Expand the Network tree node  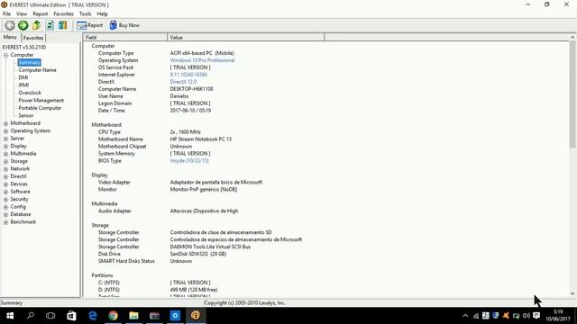pyautogui.click(x=6, y=169)
